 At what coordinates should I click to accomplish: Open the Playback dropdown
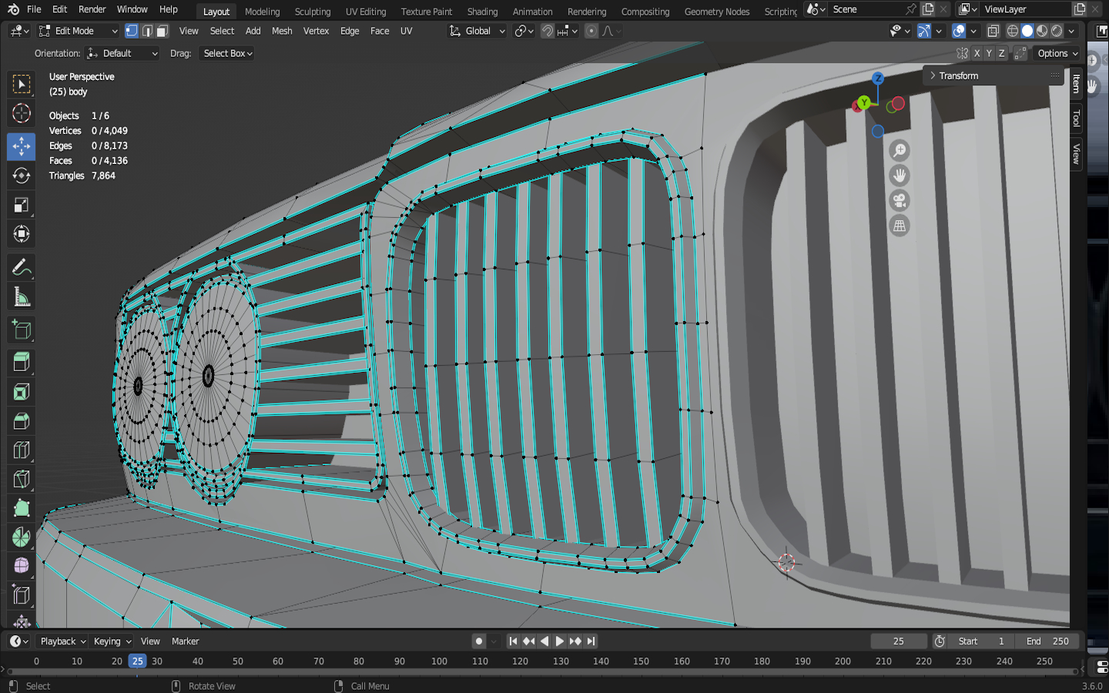[x=62, y=641]
